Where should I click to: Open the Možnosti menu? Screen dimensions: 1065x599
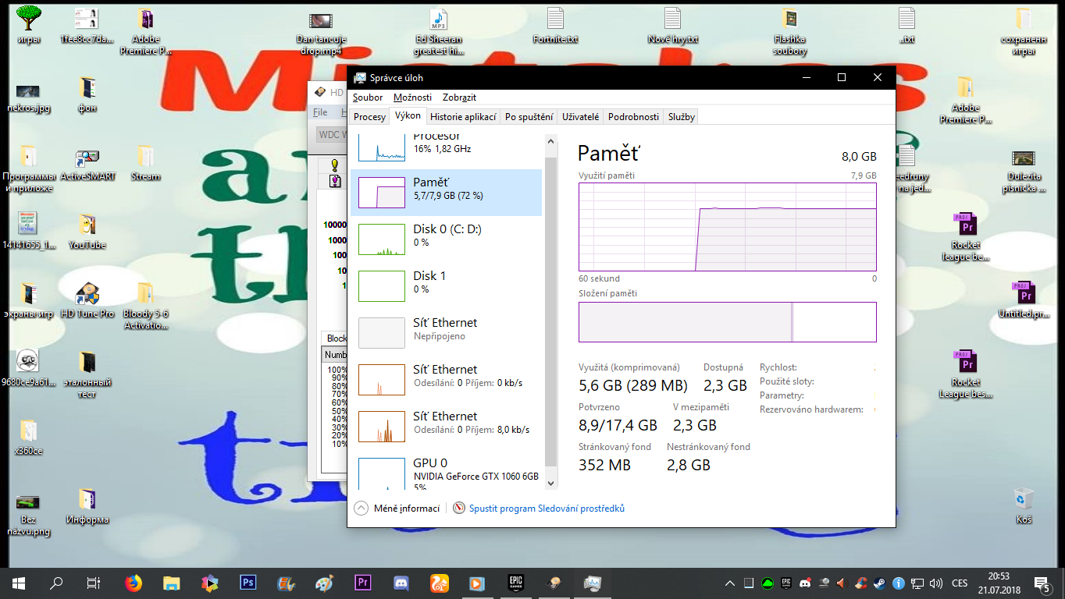coord(412,97)
